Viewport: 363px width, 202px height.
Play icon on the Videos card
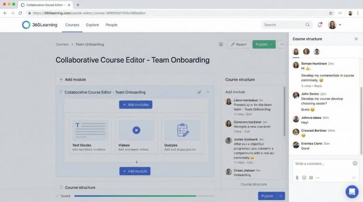136,130
